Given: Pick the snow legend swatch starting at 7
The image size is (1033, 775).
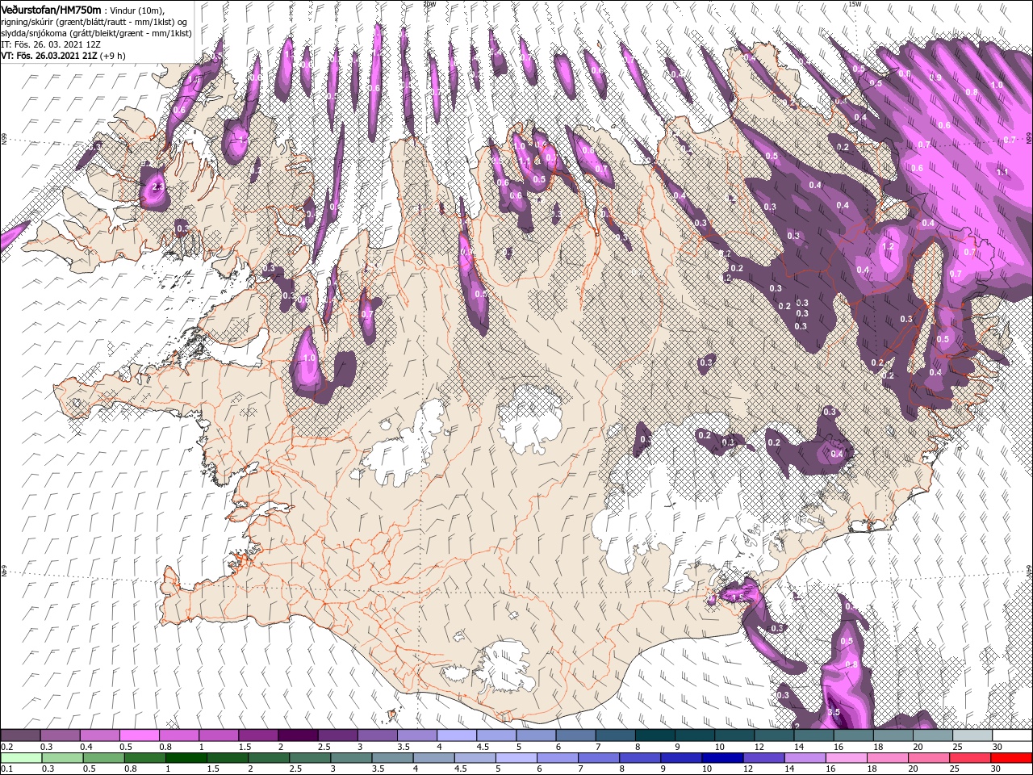Looking at the screenshot, I should coord(615,735).
